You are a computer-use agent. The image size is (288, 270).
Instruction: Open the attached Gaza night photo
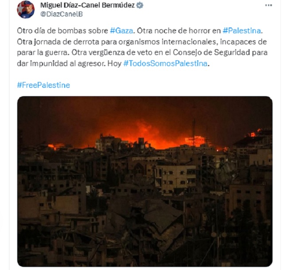(145, 181)
